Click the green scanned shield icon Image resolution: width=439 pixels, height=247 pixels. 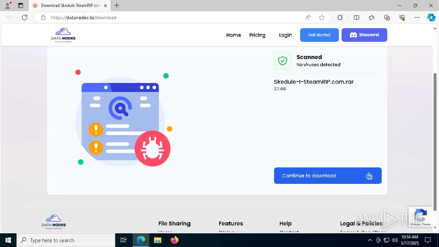(283, 61)
